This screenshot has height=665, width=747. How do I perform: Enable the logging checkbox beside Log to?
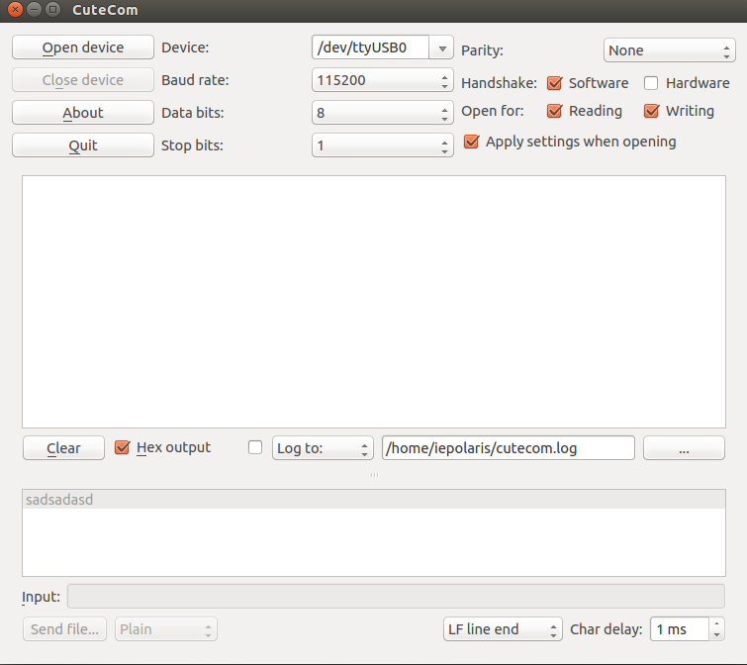(255, 447)
